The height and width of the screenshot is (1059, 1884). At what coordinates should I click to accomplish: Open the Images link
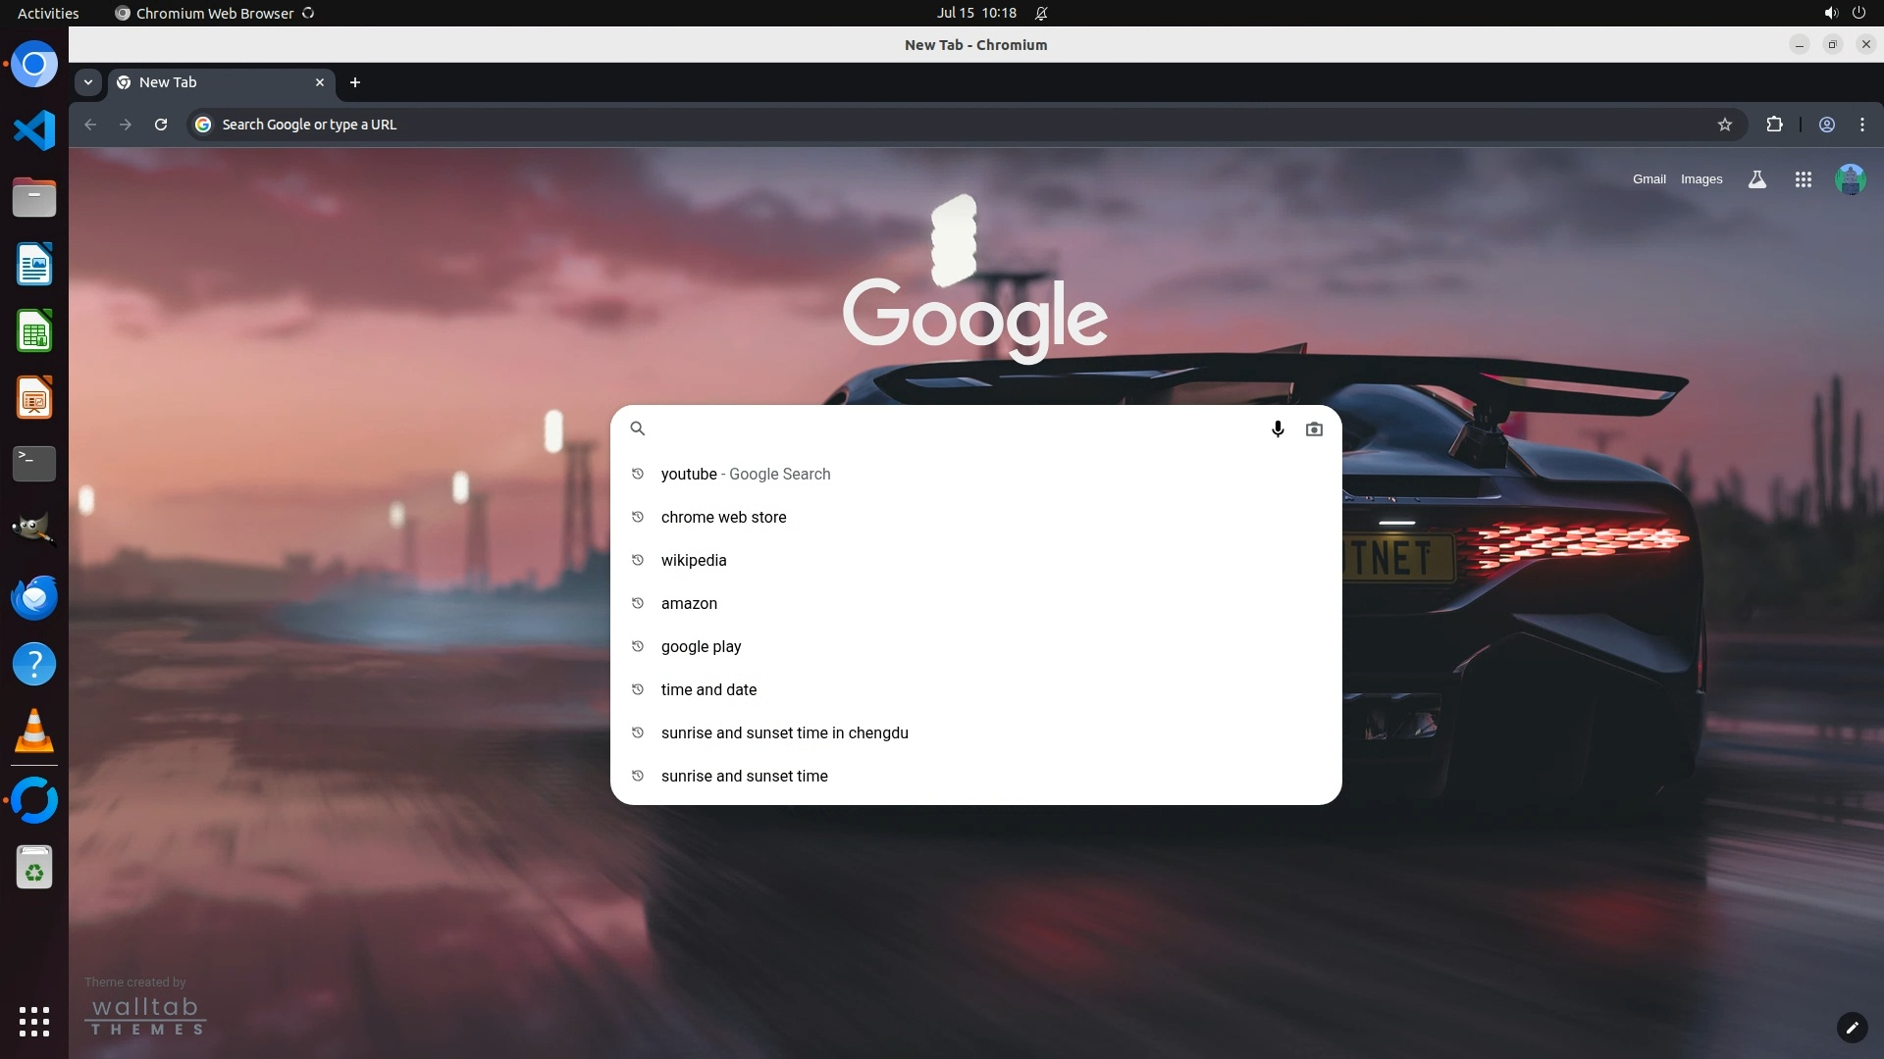[1701, 179]
